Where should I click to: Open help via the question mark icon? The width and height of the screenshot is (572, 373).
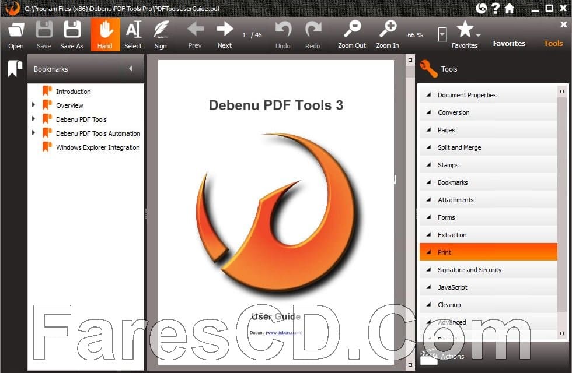496,8
